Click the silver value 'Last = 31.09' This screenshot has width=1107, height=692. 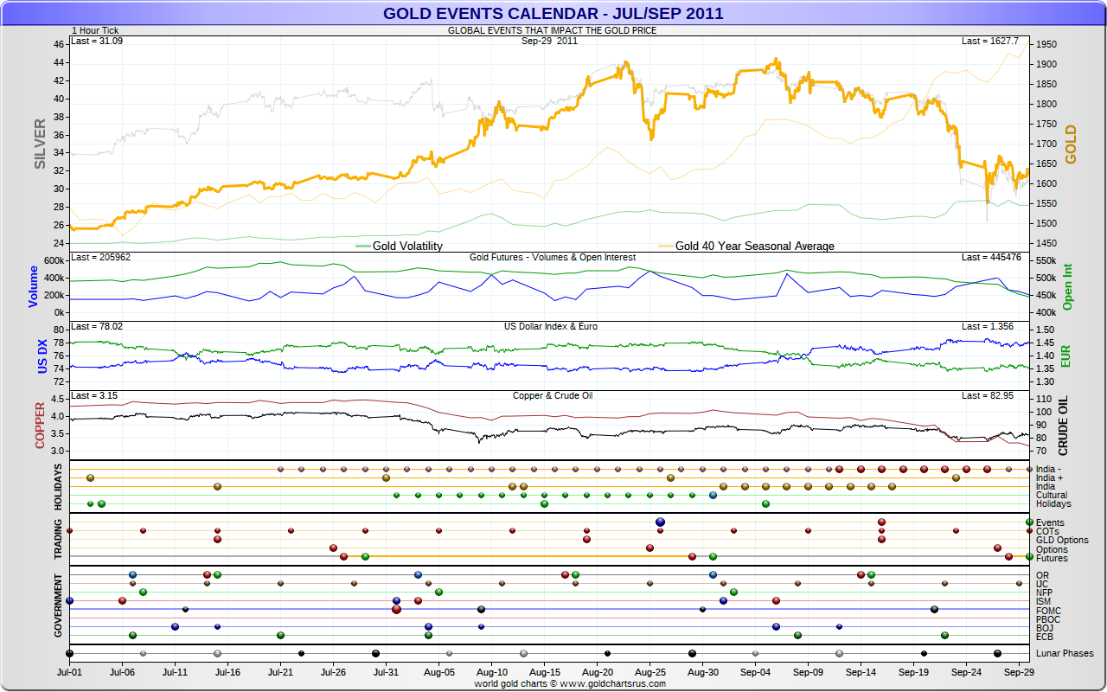(x=97, y=41)
